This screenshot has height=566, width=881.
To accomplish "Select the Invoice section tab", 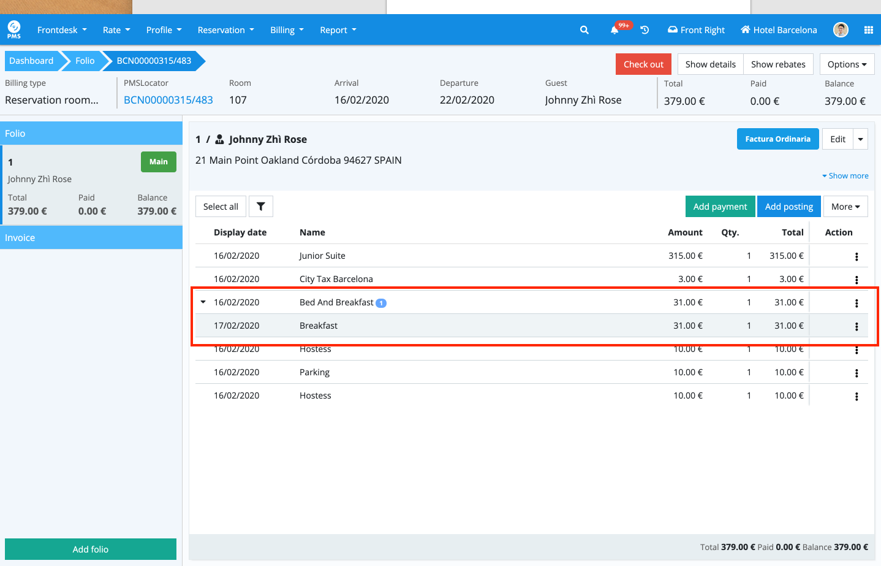I will pyautogui.click(x=91, y=238).
